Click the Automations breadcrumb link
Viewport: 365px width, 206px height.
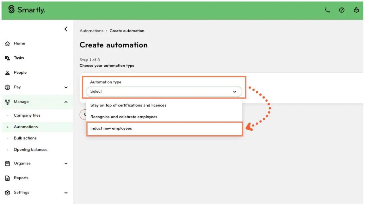91,31
